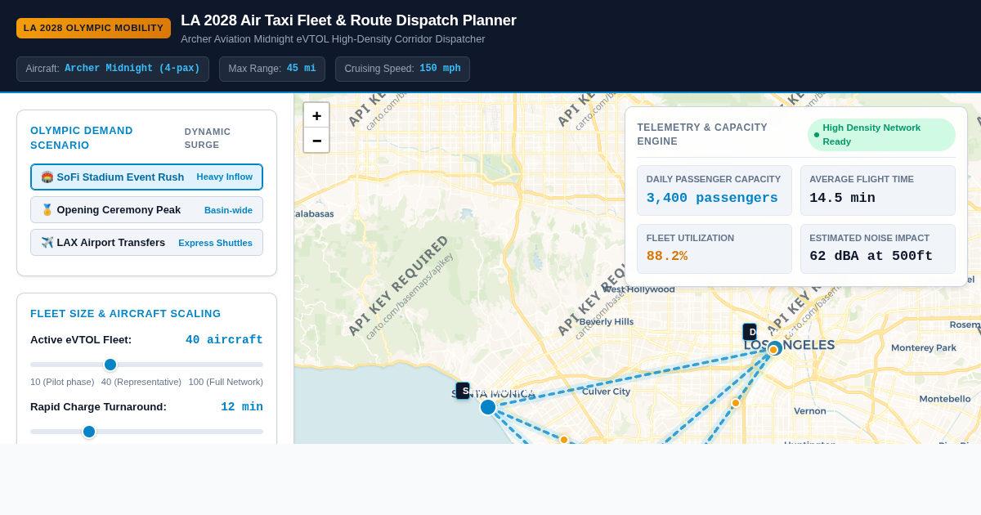Image resolution: width=981 pixels, height=515 pixels.
Task: Click the Beverly Hills map label
Action: [x=606, y=322]
